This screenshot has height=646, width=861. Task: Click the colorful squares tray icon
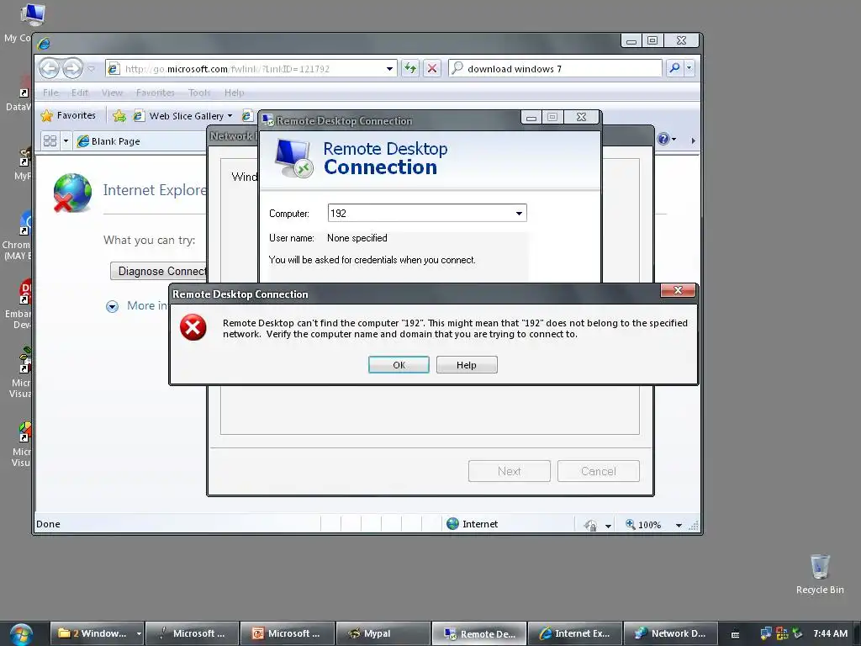pos(782,633)
